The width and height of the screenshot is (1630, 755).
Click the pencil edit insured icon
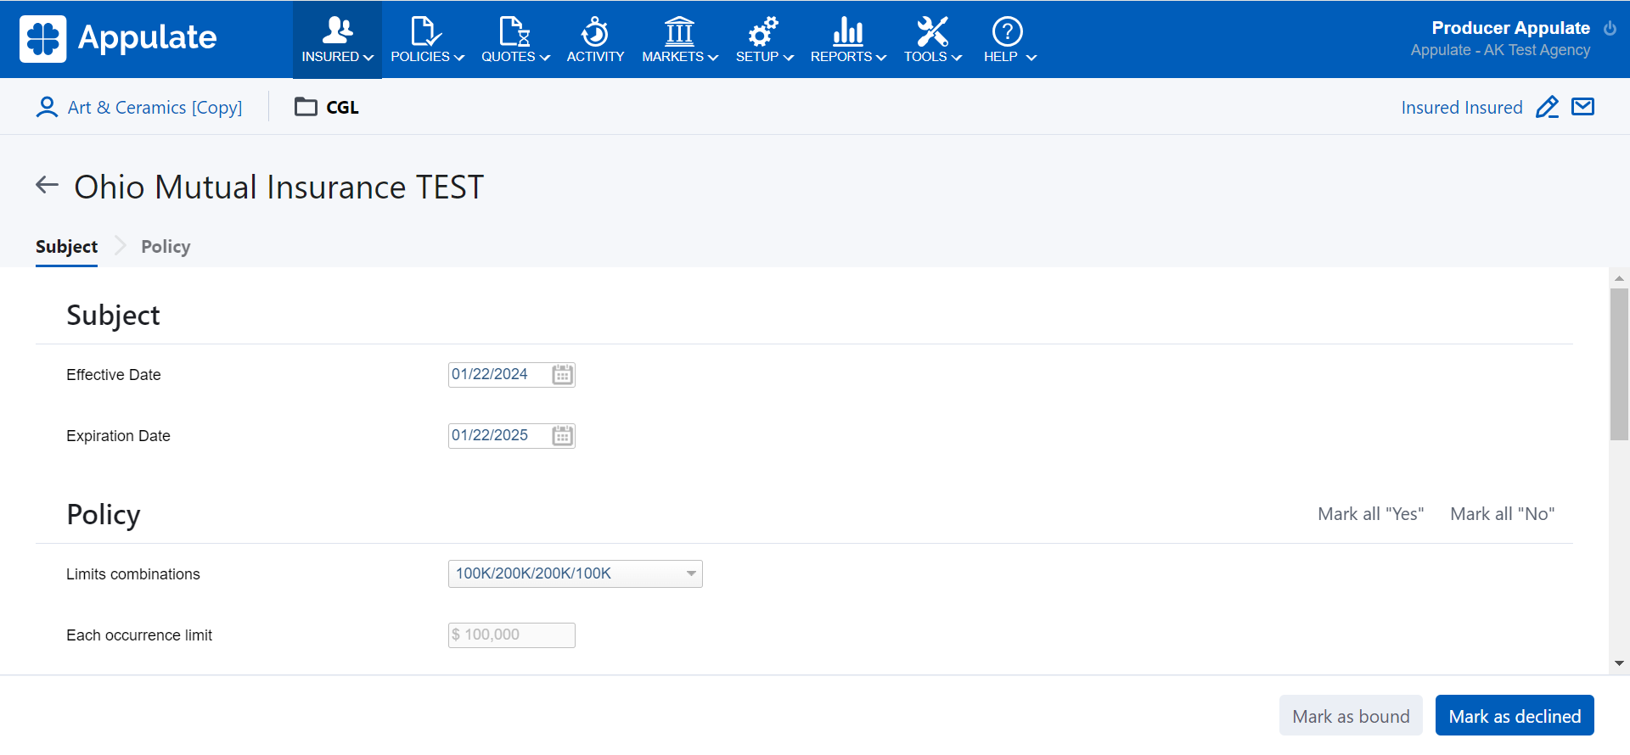point(1547,107)
